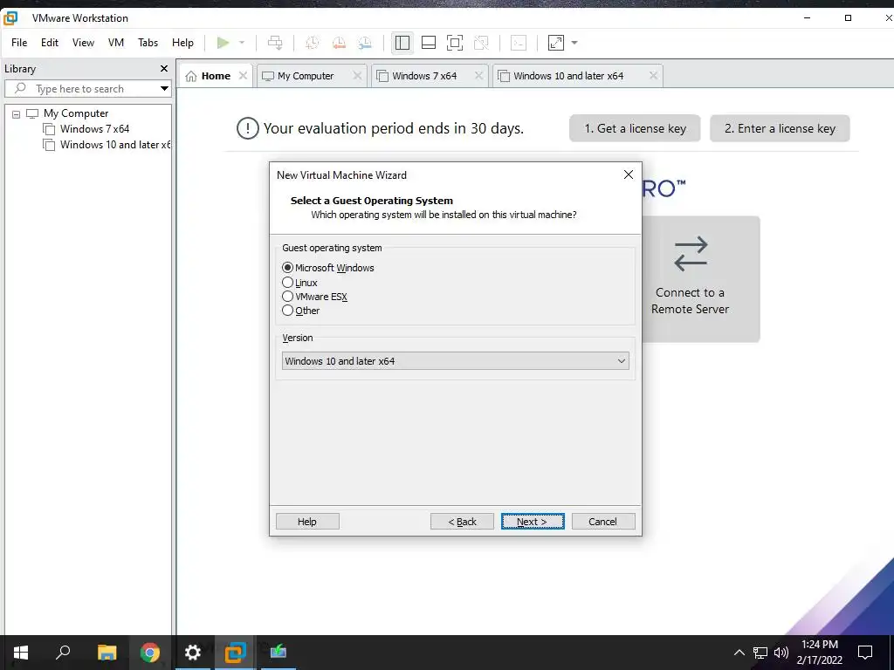Select the Microsoft Windows radio button

(287, 268)
